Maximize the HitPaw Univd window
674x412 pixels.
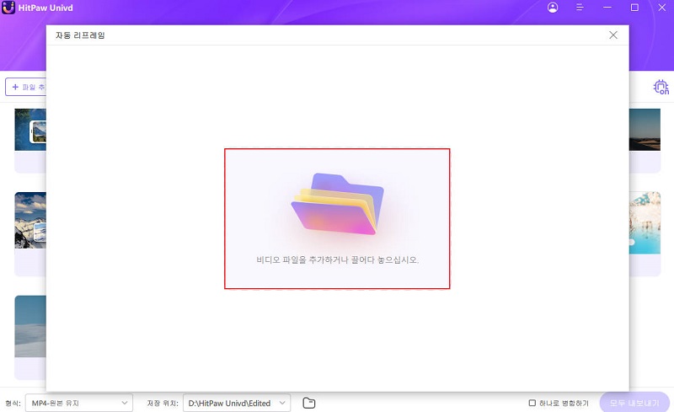(634, 8)
